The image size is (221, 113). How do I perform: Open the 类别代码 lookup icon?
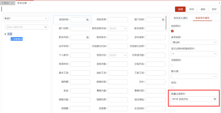tap(87, 20)
